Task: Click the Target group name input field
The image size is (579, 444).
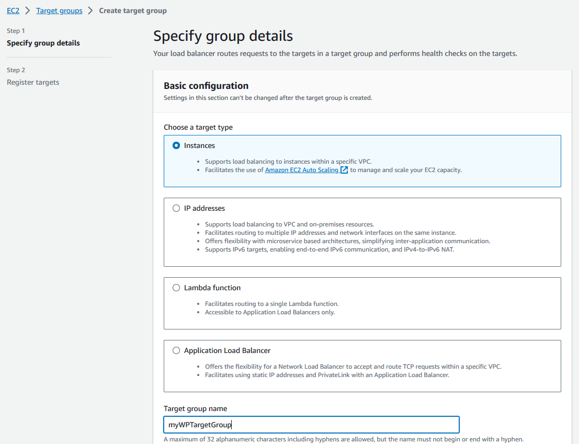Action: tap(311, 425)
